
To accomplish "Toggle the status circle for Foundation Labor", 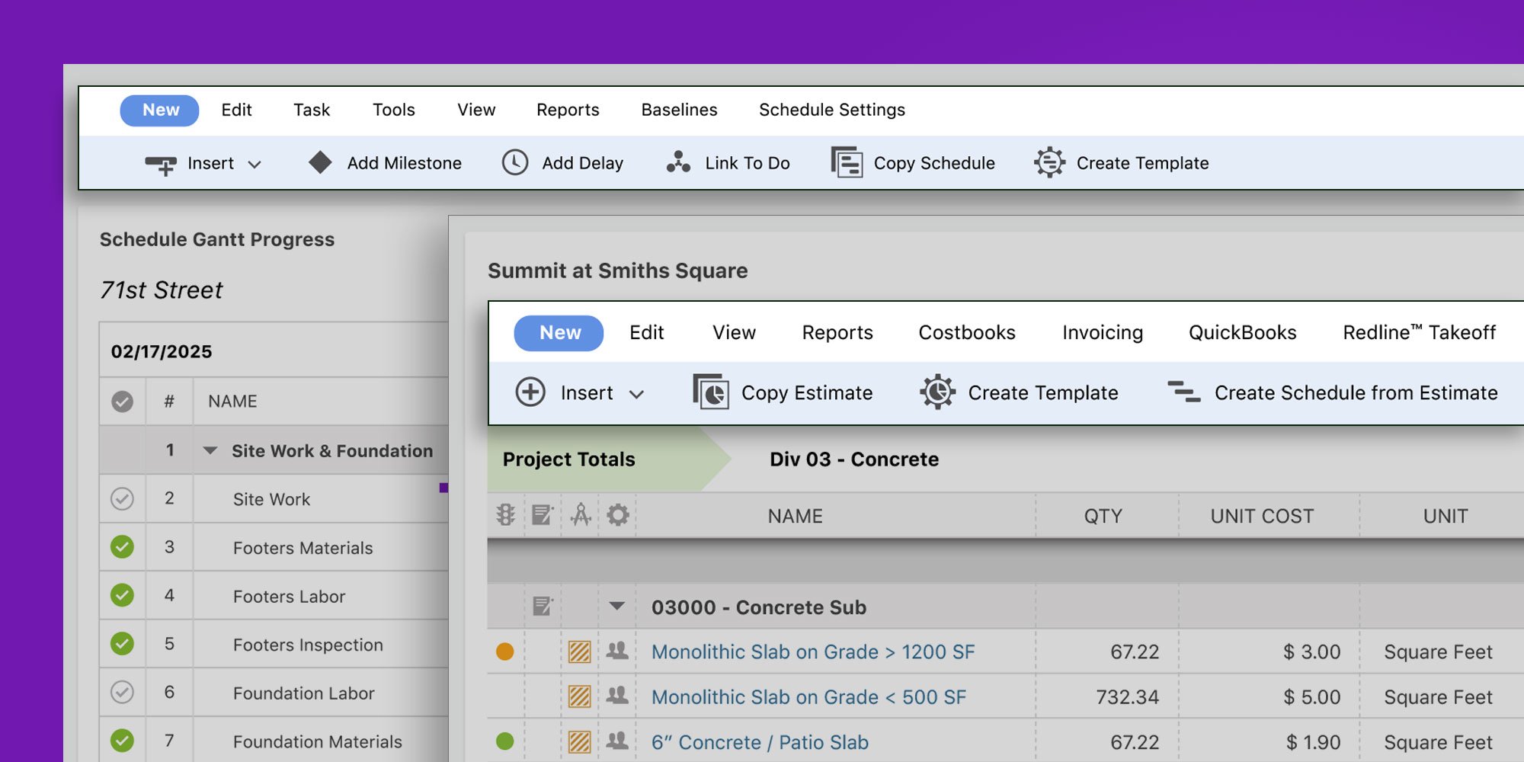I will [x=122, y=693].
